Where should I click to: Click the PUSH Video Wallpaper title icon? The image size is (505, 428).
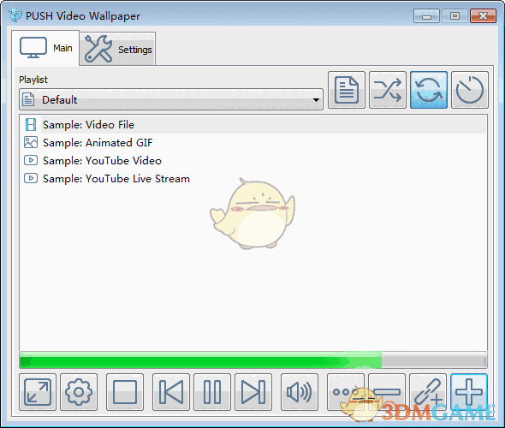point(15,15)
